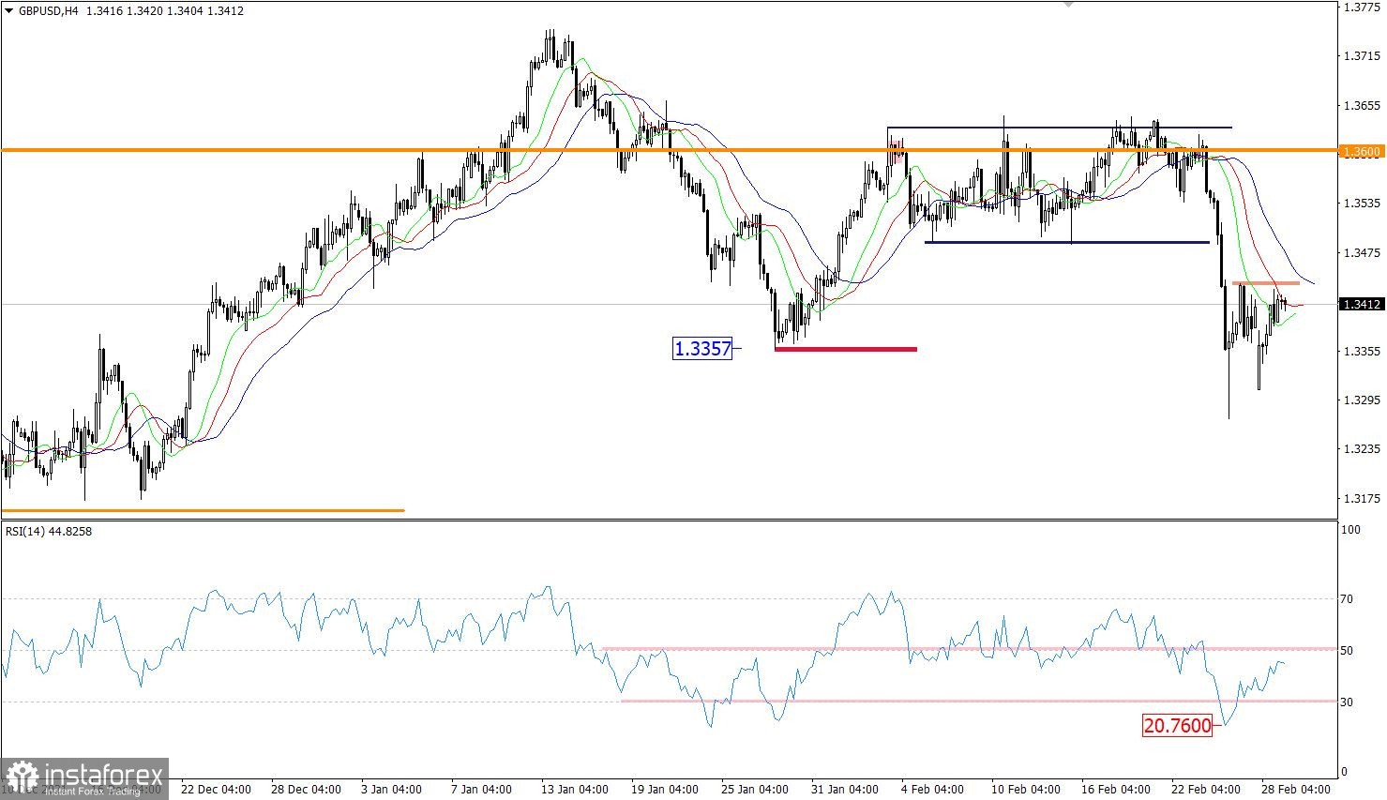Click the 1.3295 price axis value
The height and width of the screenshot is (800, 1387).
coord(1362,400)
